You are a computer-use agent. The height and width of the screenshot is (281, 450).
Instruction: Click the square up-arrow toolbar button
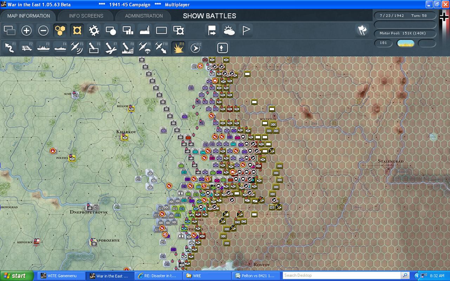pyautogui.click(x=222, y=48)
